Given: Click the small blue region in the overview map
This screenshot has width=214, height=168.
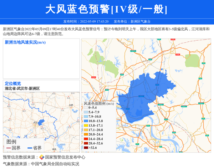Looking at the screenshot, I should point(41,122).
